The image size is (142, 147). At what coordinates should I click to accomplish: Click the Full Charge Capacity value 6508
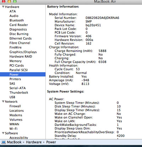[x=102, y=62]
